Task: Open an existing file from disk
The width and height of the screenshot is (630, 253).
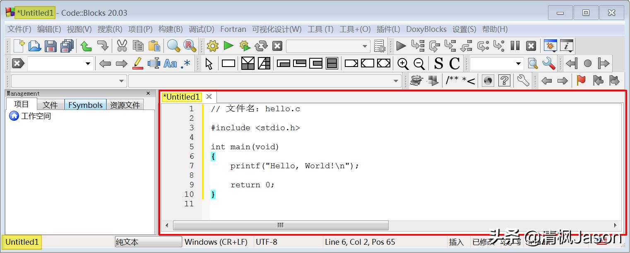Action: coord(35,46)
